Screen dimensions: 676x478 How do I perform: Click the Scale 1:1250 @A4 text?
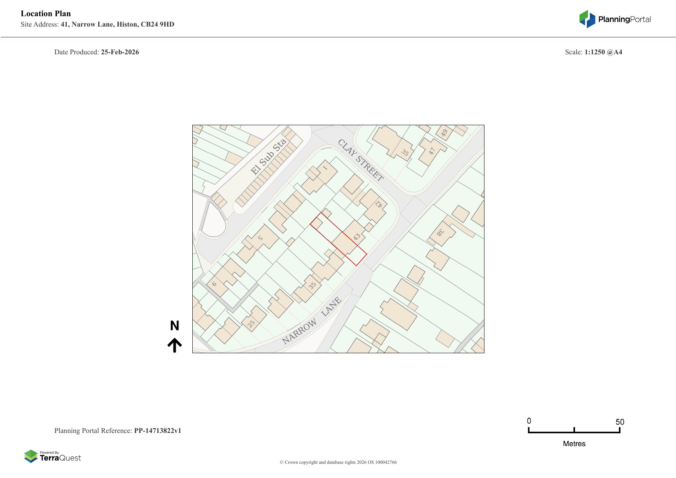click(594, 52)
